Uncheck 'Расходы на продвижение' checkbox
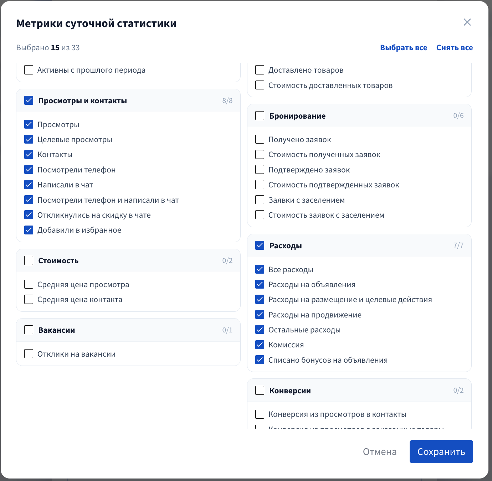Screen dimensions: 492x481 tap(260, 315)
